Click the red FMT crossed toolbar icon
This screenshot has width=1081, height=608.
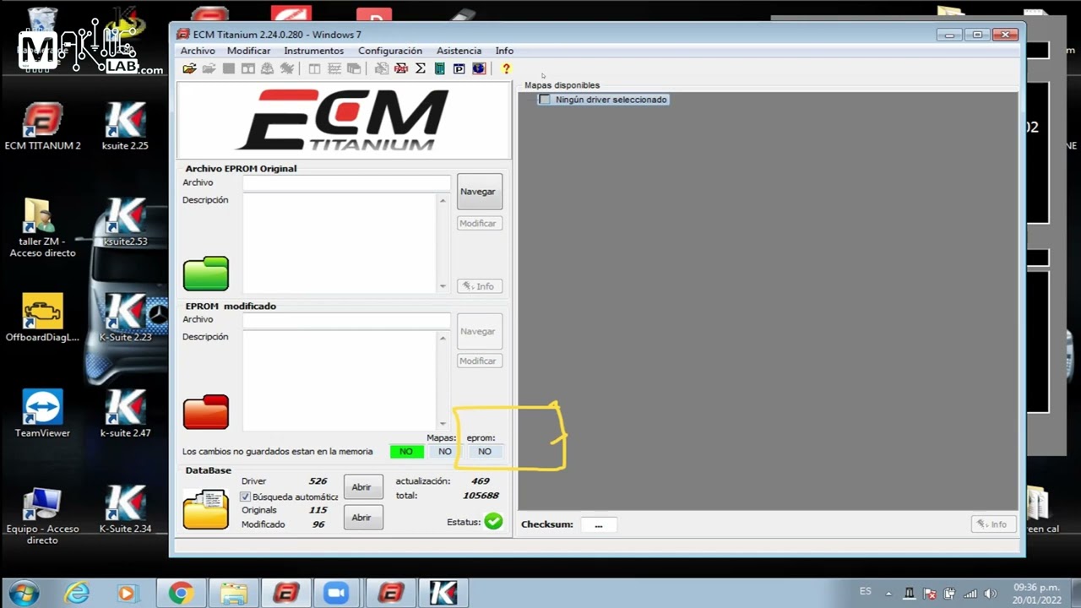tap(401, 68)
